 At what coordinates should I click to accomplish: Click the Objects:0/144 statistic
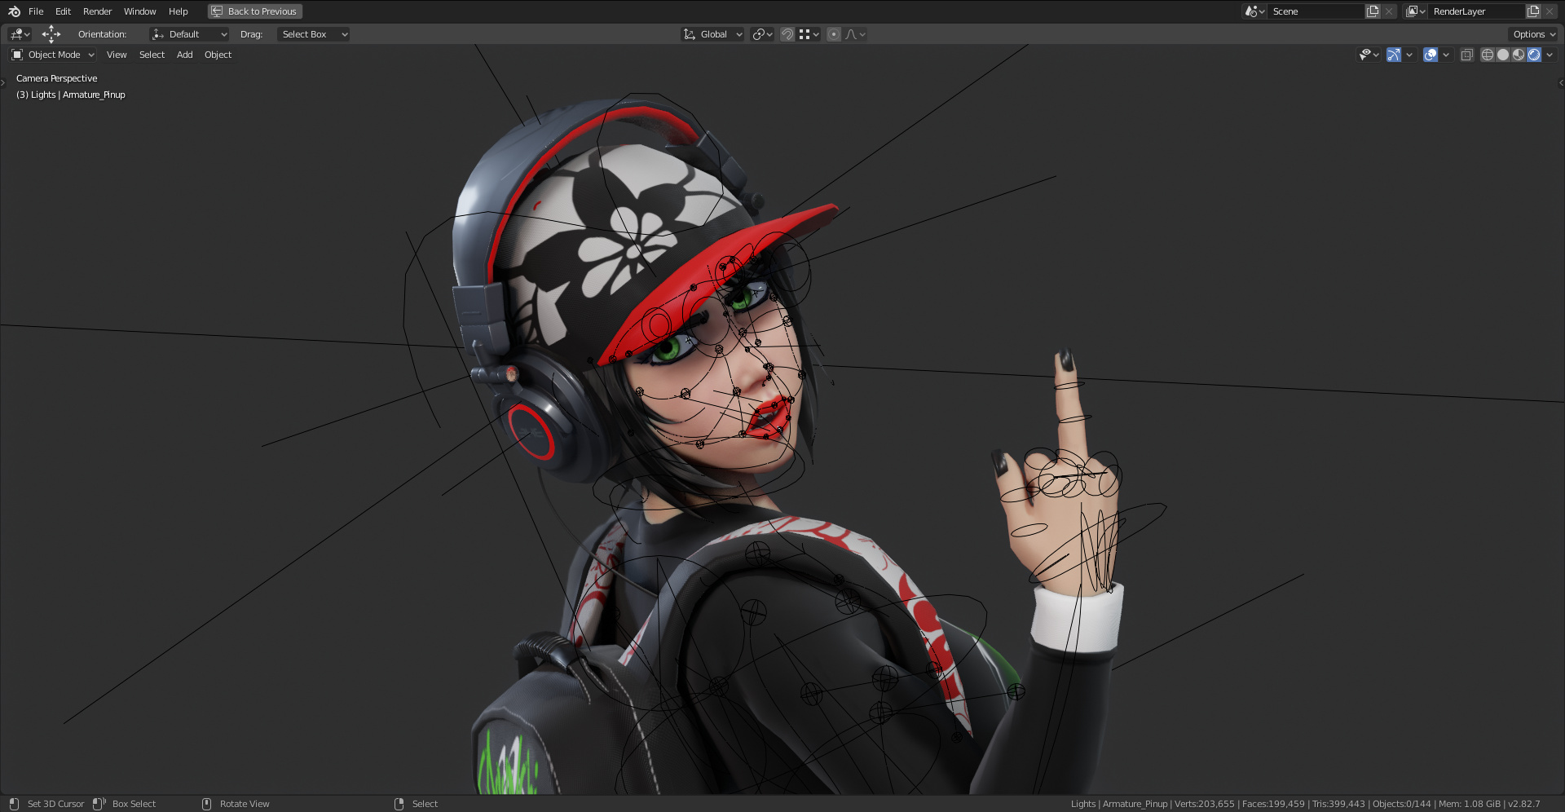(x=1401, y=804)
